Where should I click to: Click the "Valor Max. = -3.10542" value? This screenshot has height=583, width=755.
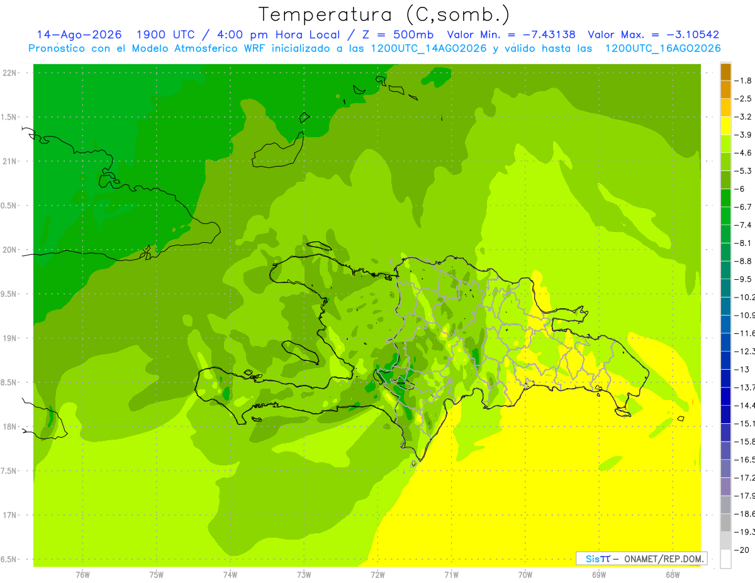pyautogui.click(x=654, y=35)
